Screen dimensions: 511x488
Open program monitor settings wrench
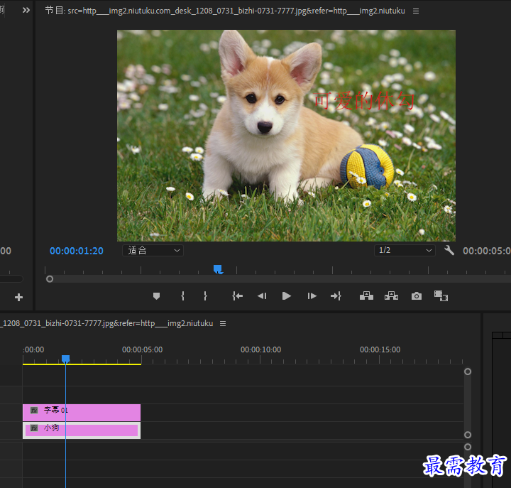(x=449, y=250)
